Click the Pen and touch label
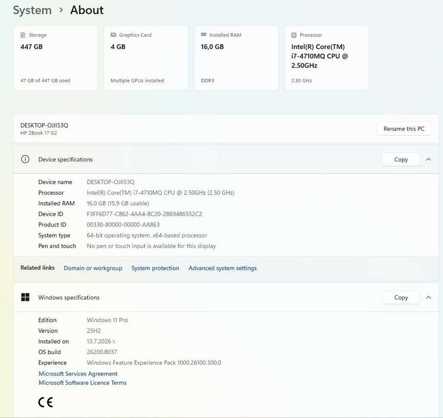This screenshot has height=418, width=443. [x=57, y=246]
